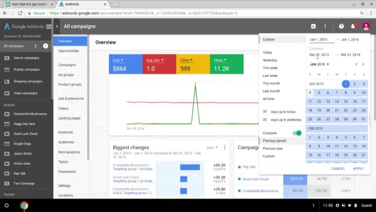Select Custom comparison option below Previous year

click(269, 156)
